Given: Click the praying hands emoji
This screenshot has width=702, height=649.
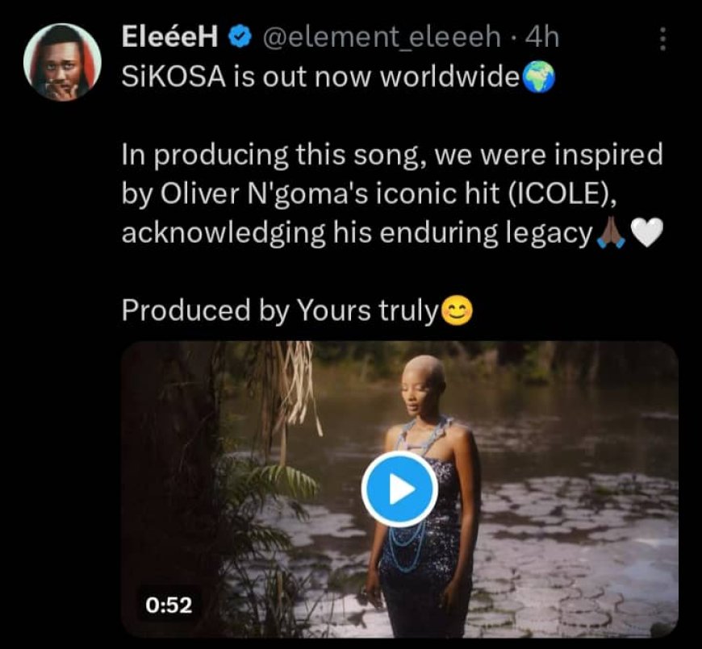Looking at the screenshot, I should point(608,233).
